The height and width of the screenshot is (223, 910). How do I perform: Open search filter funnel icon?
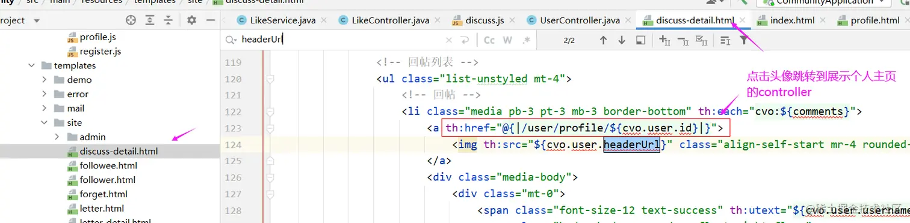point(744,40)
